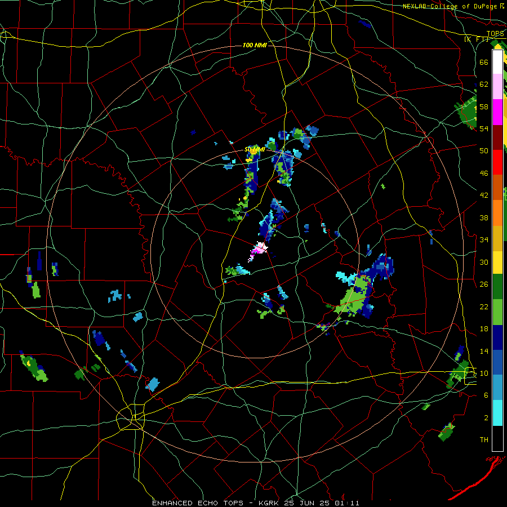Select the 62 value on legend
Viewport: 507px width, 507px height.
pos(484,84)
